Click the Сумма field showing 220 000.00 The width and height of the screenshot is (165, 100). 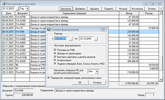[24, 95]
